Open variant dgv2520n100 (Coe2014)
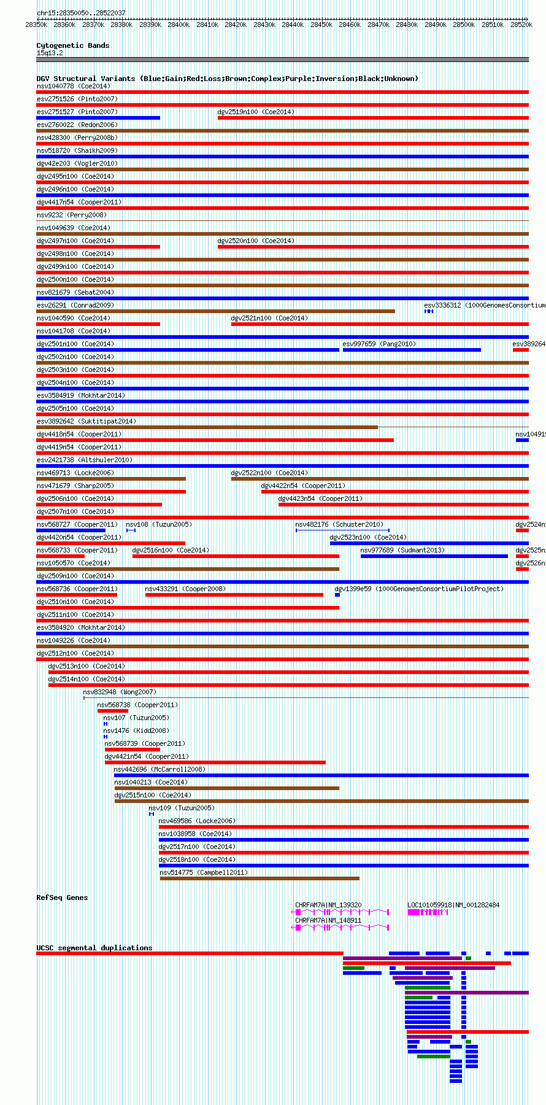546x1105 pixels. (256, 241)
